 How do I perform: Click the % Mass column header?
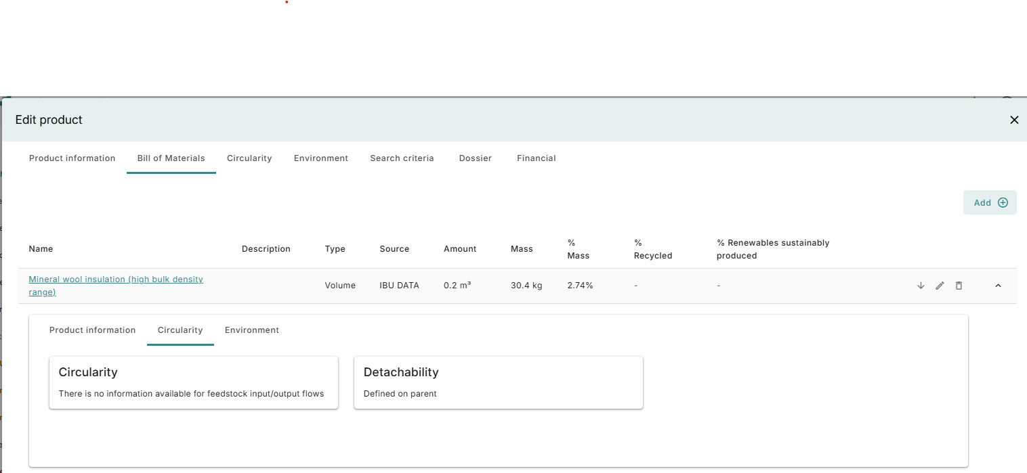coord(579,249)
